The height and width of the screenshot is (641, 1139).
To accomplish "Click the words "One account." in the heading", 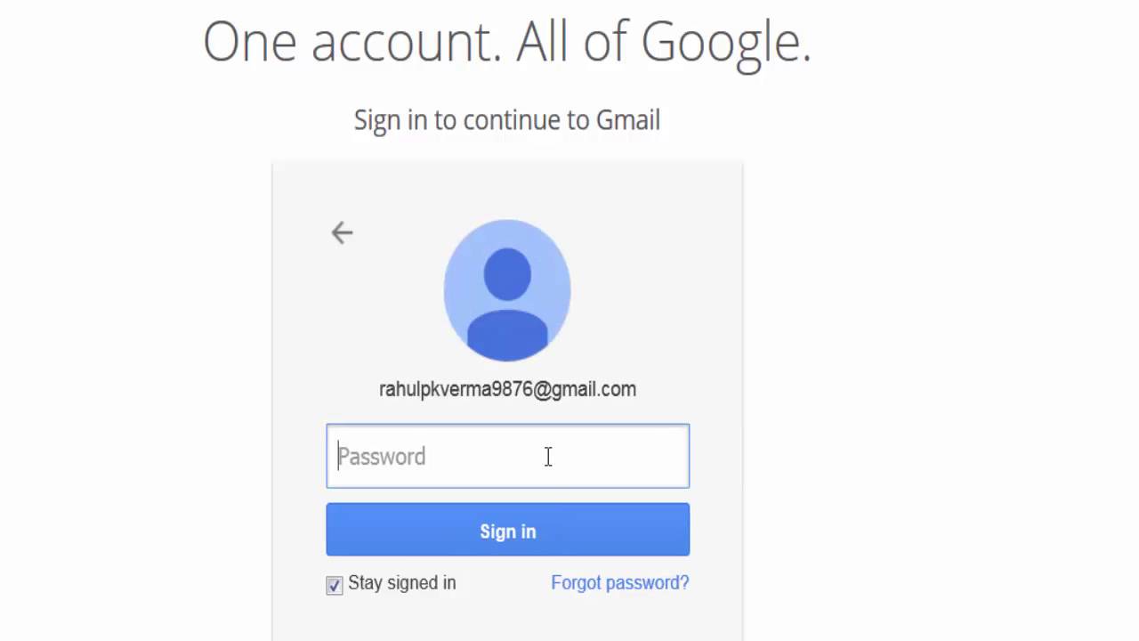I will click(x=353, y=42).
